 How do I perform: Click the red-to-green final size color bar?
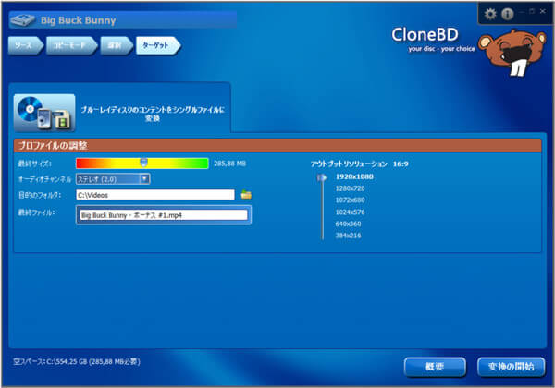[142, 164]
